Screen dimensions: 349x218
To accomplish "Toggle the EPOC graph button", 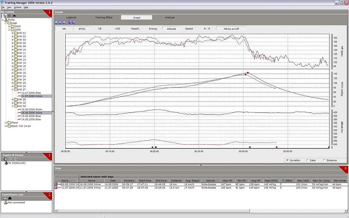I will point(82,29).
